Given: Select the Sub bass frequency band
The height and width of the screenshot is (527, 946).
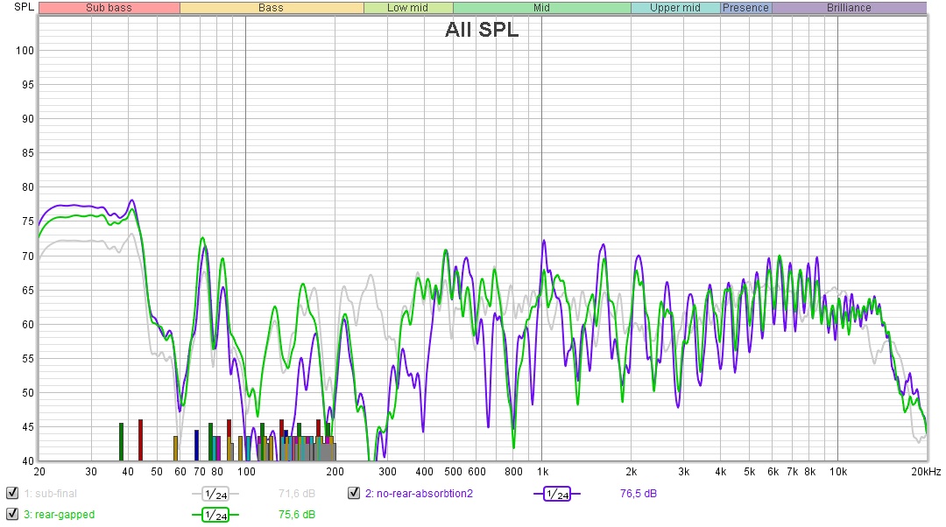Looking at the screenshot, I should click(x=109, y=8).
